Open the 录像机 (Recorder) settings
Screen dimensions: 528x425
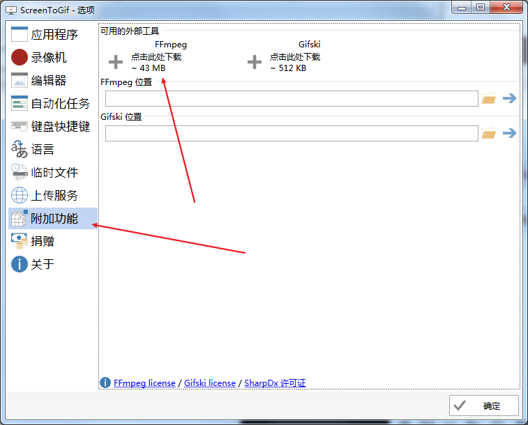tap(49, 58)
